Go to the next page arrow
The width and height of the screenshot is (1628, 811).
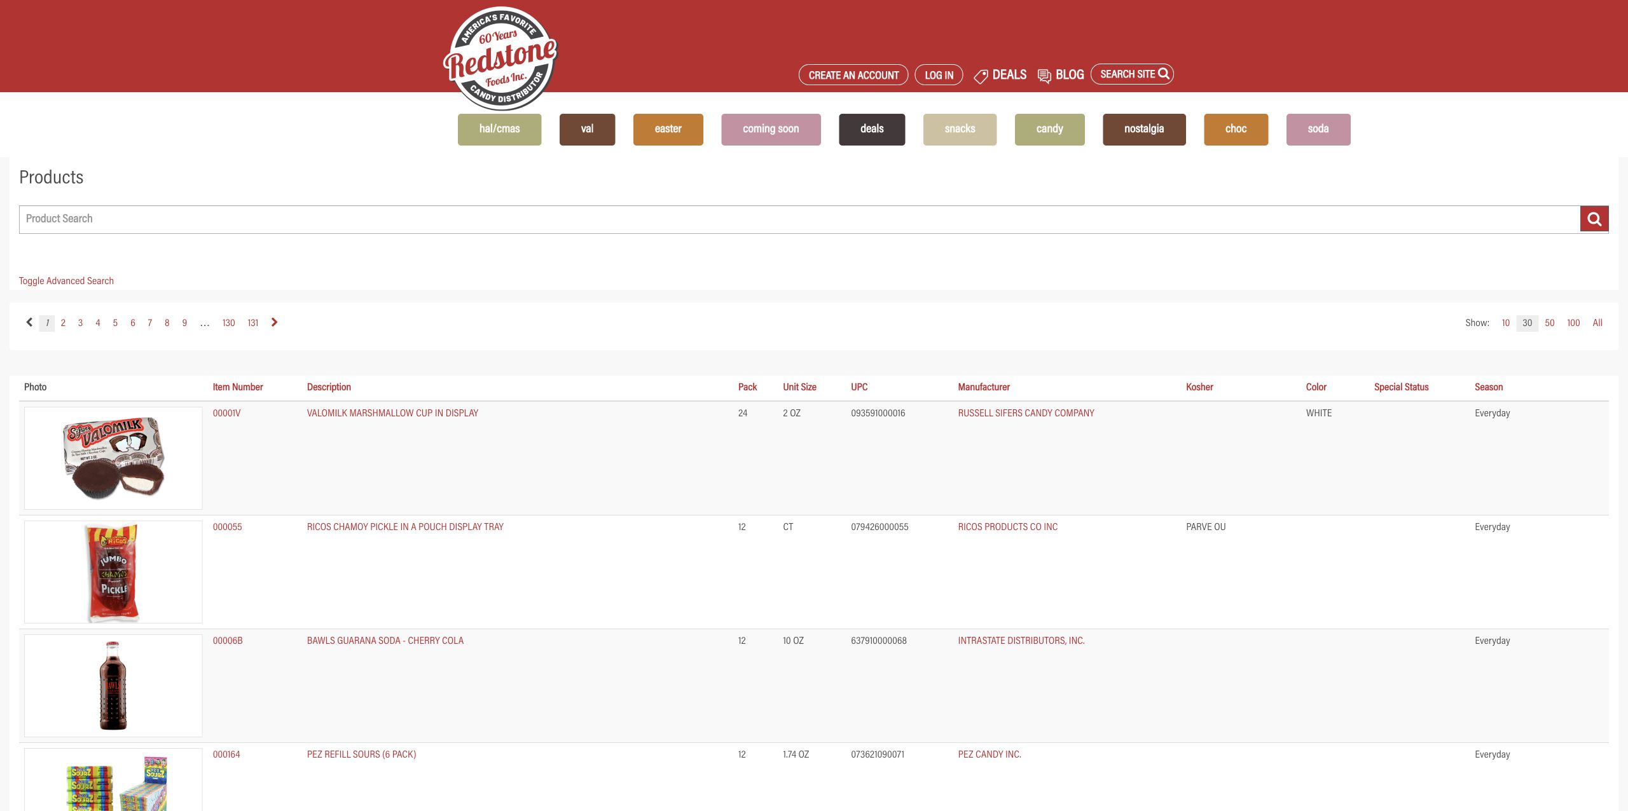tap(274, 322)
